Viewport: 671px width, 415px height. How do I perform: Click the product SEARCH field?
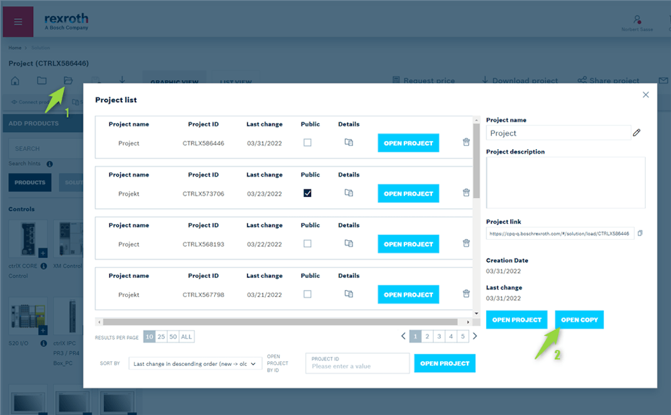pos(46,148)
